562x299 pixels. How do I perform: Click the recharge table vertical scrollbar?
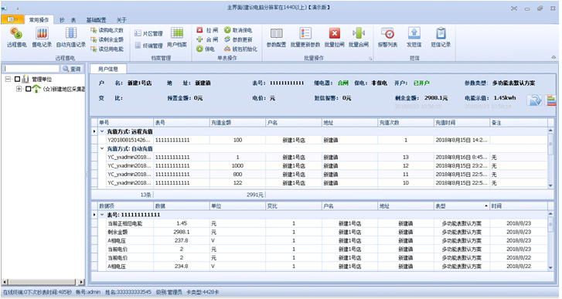[x=551, y=158]
